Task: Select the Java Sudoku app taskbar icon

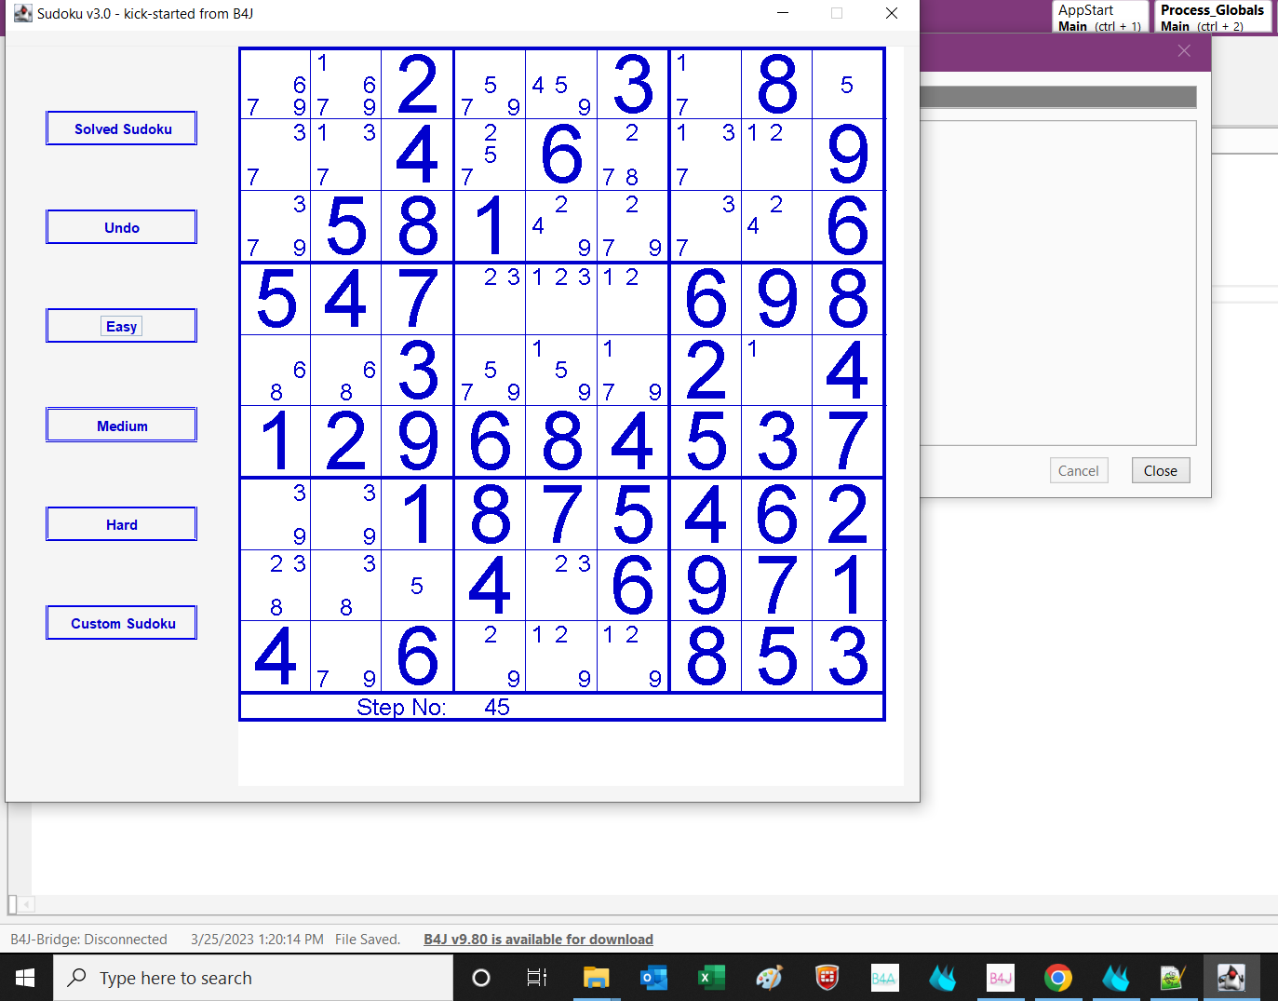Action: coord(1231,978)
